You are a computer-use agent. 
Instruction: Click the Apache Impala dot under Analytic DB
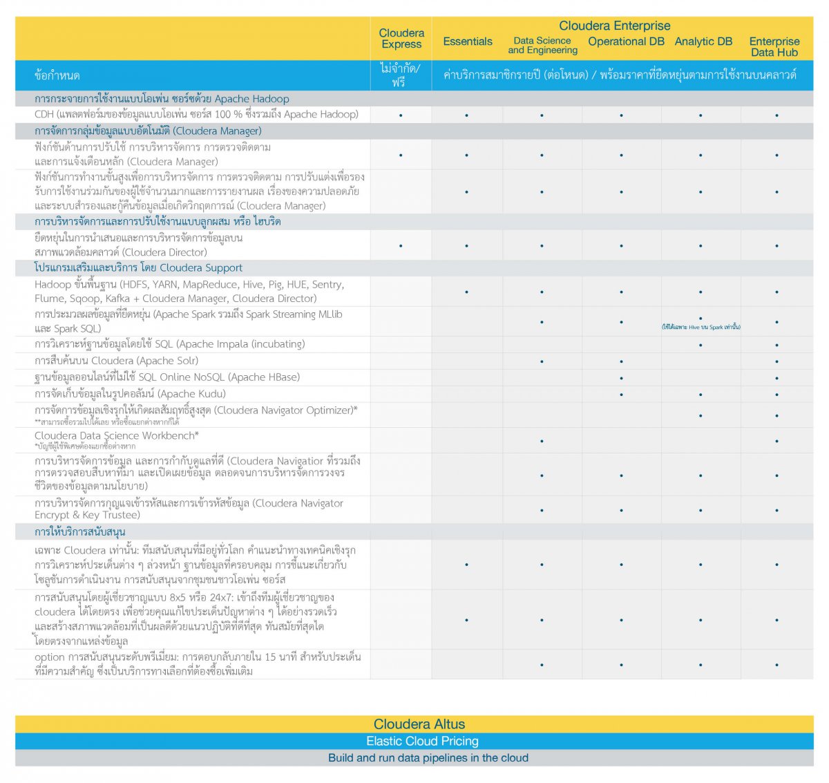pos(701,345)
